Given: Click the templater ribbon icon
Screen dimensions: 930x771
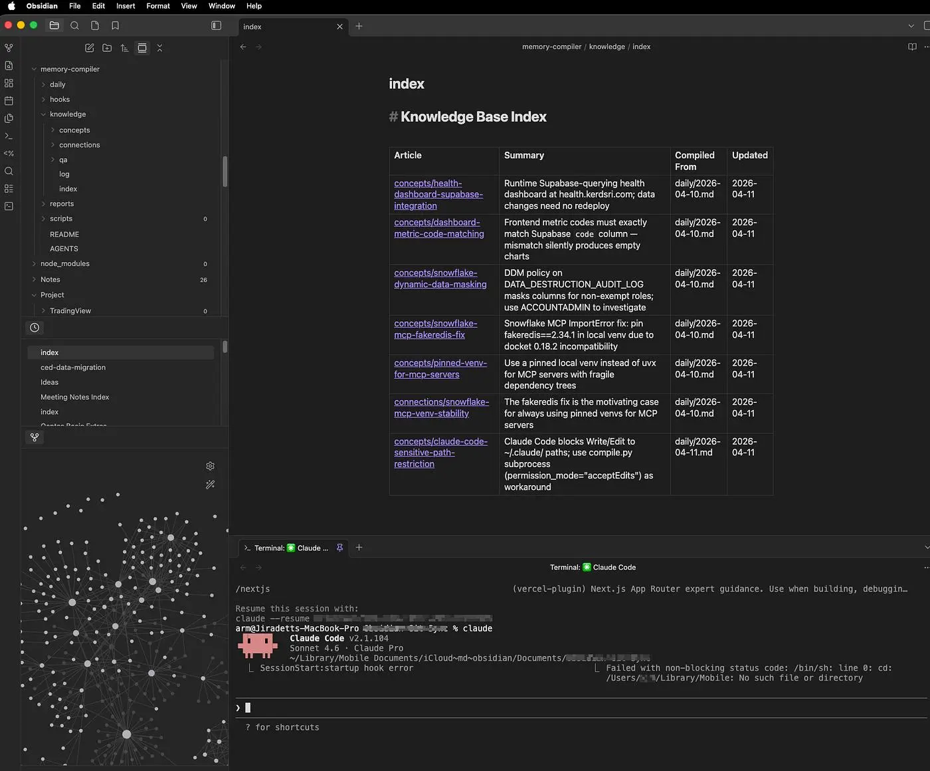Looking at the screenshot, I should (9, 154).
